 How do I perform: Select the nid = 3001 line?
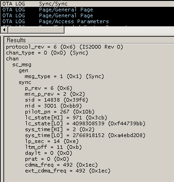click(x=53, y=106)
